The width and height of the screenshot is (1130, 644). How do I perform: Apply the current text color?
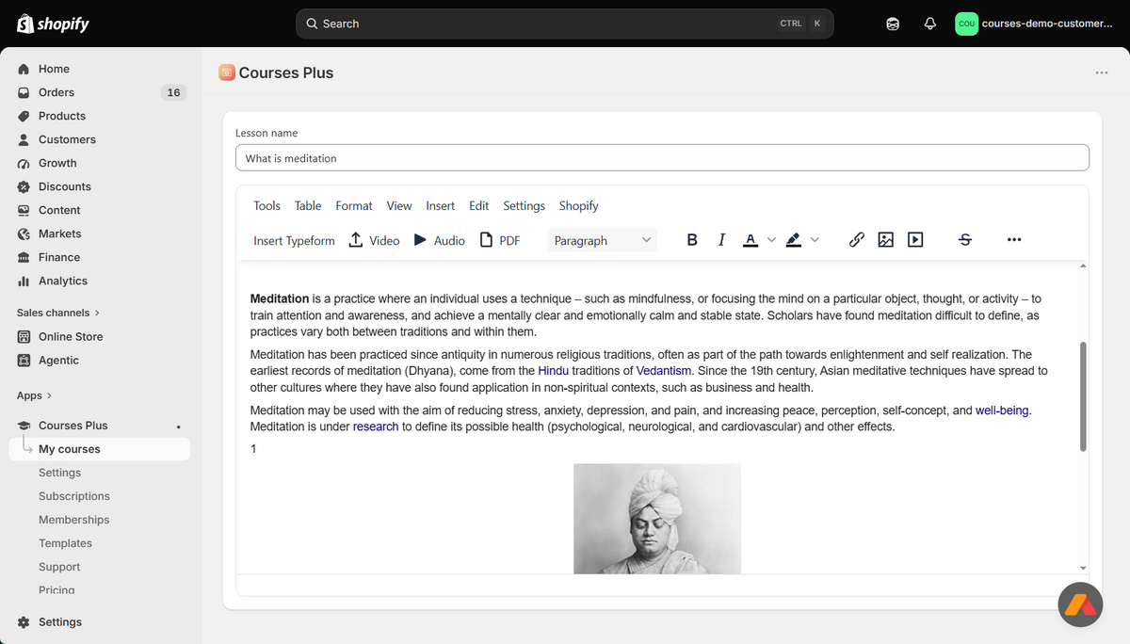click(x=751, y=240)
